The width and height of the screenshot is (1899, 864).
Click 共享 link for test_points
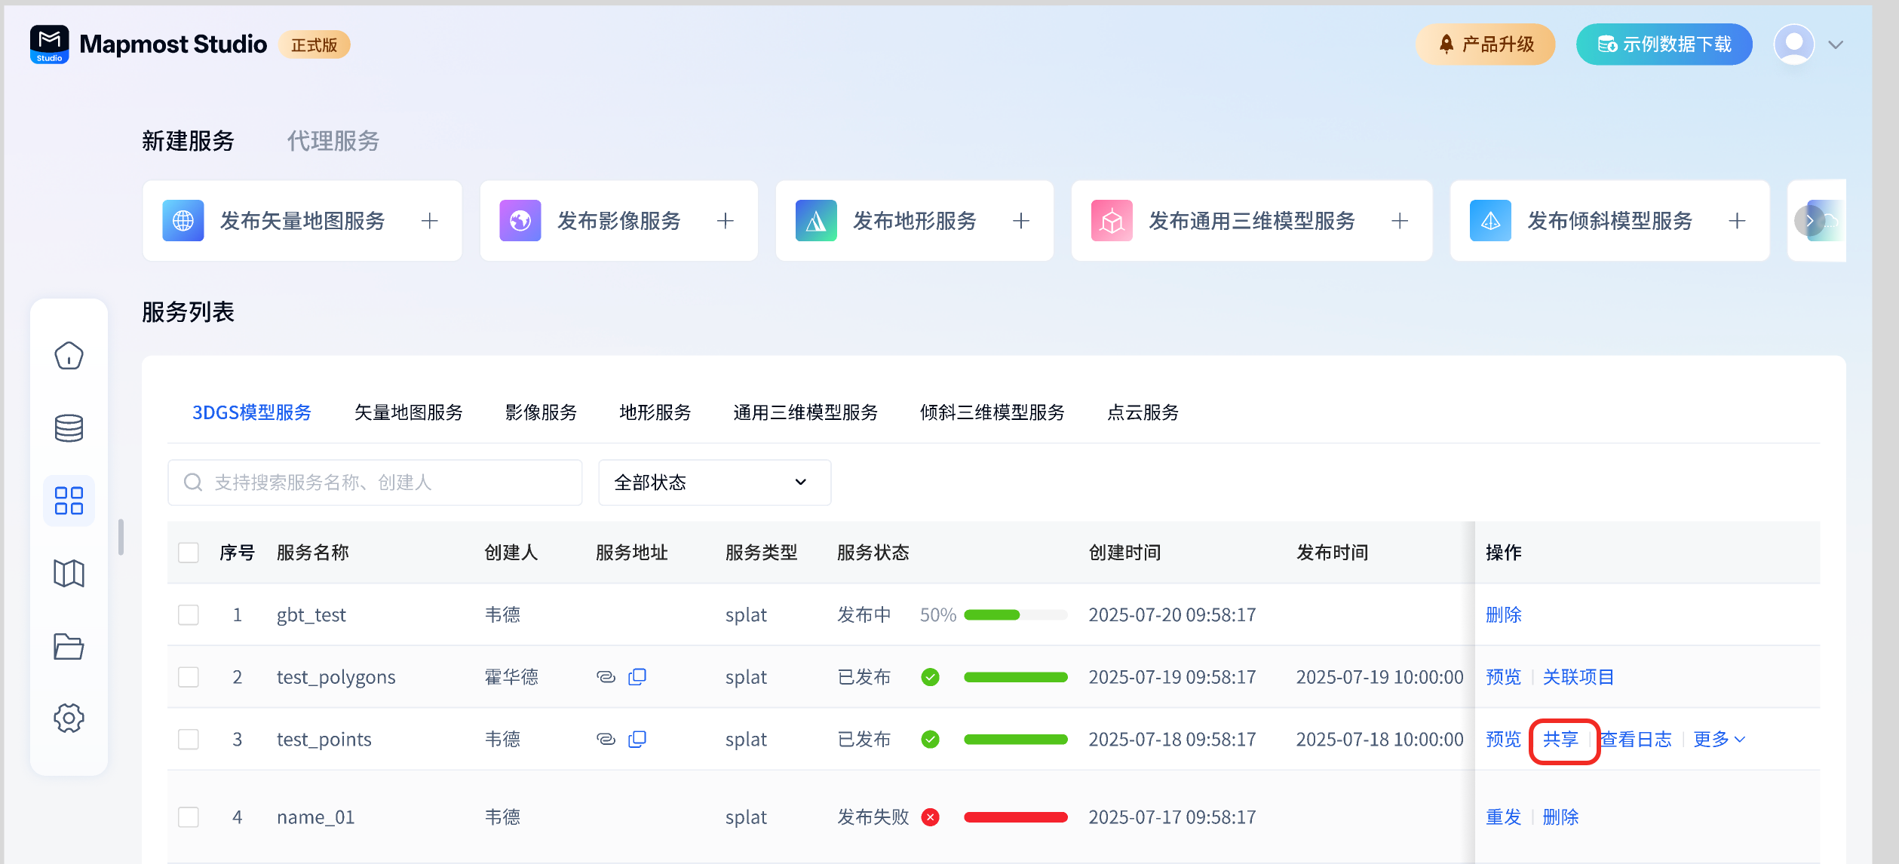tap(1560, 739)
